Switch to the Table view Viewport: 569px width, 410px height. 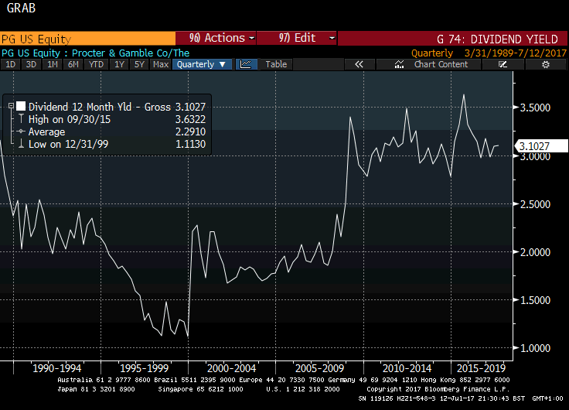coord(276,64)
